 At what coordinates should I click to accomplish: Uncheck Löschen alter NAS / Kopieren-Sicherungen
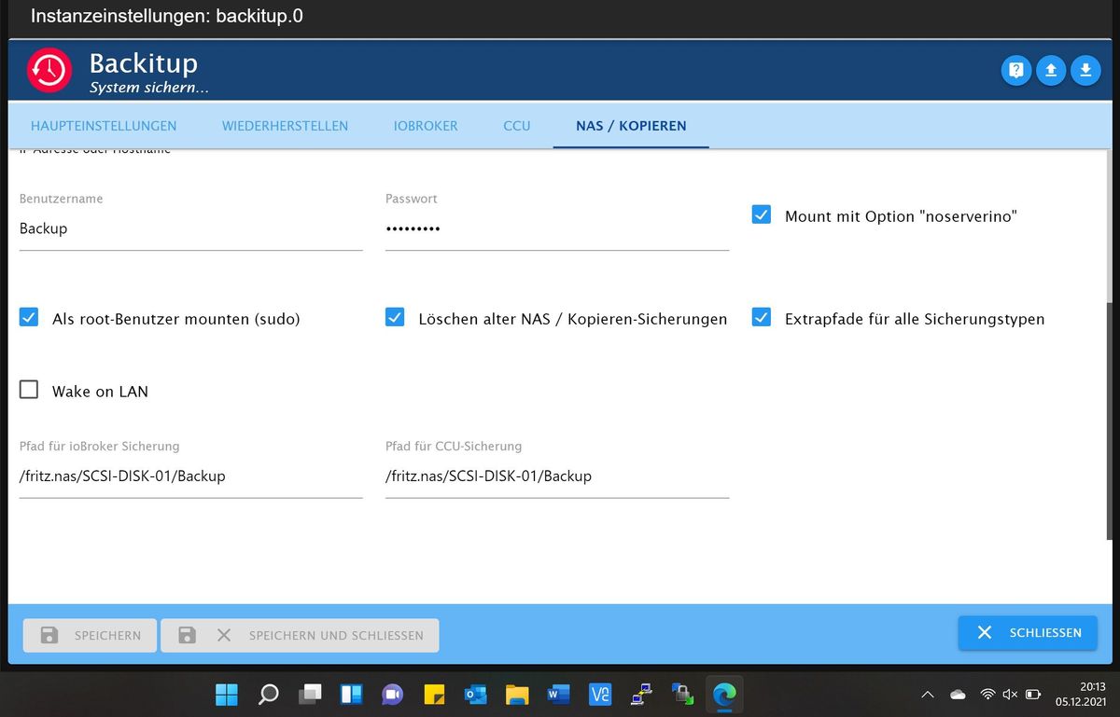pyautogui.click(x=395, y=317)
